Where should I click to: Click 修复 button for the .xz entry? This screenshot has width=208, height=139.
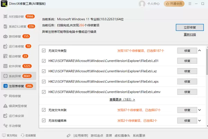click(187, 71)
